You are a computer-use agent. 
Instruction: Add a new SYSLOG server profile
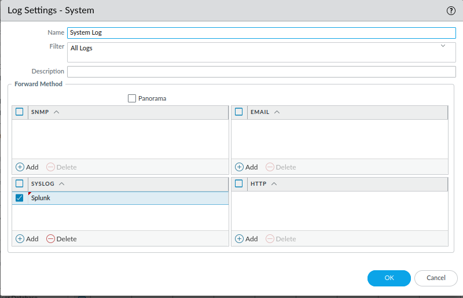[x=27, y=238]
